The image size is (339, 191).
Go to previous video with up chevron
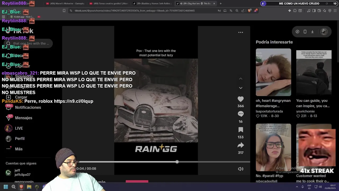point(240,79)
